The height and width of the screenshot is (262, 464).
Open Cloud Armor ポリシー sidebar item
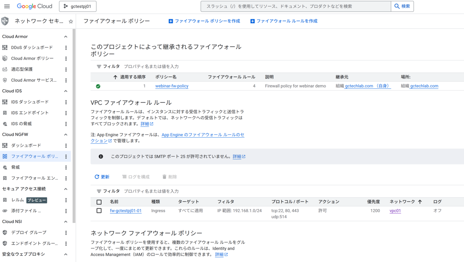click(x=32, y=58)
